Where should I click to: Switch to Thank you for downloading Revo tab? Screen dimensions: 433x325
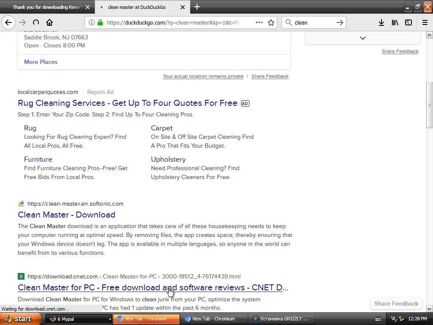[x=47, y=7]
